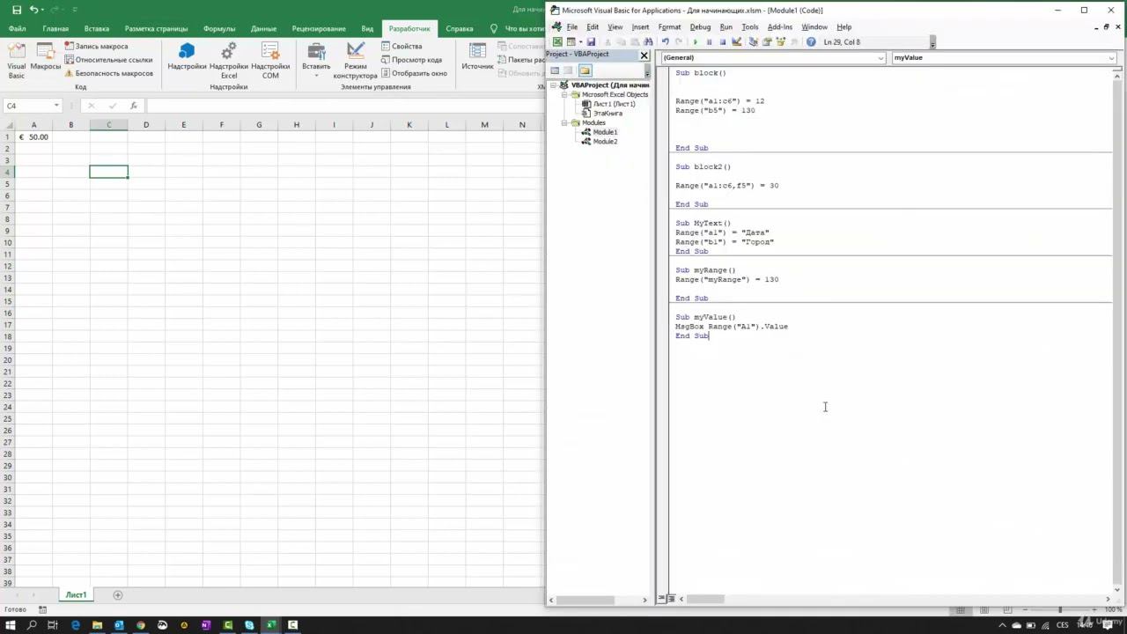Click the Name Box showing C4
The height and width of the screenshot is (634, 1127).
click(x=28, y=106)
